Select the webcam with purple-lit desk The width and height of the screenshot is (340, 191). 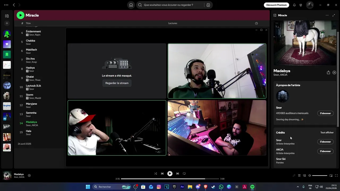tap(217, 128)
